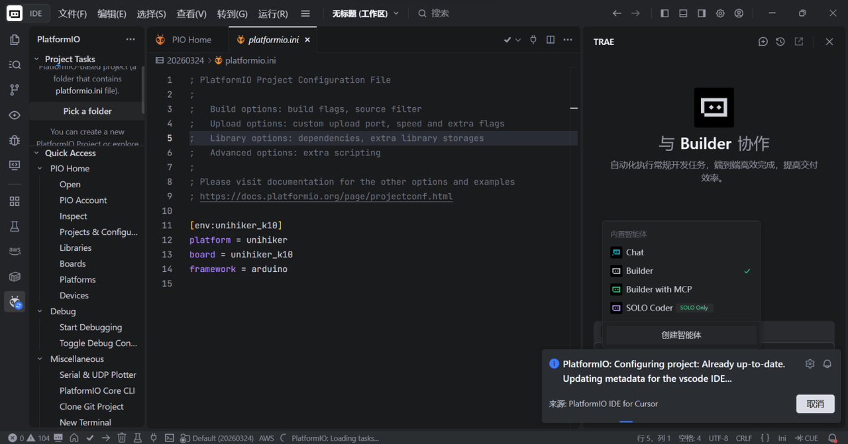Open the docs.platformio.org projectconf link

tap(326, 197)
